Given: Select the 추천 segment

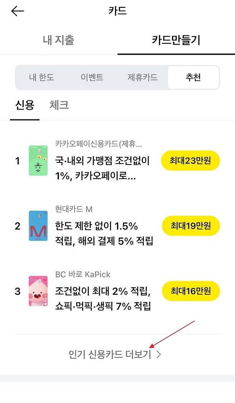Looking at the screenshot, I should tap(193, 77).
